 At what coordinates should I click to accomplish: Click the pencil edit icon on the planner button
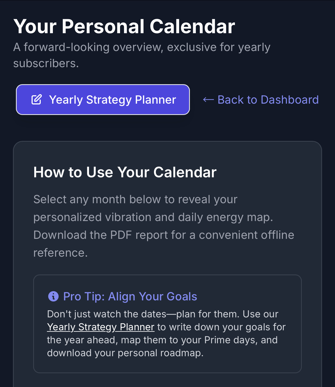(36, 100)
